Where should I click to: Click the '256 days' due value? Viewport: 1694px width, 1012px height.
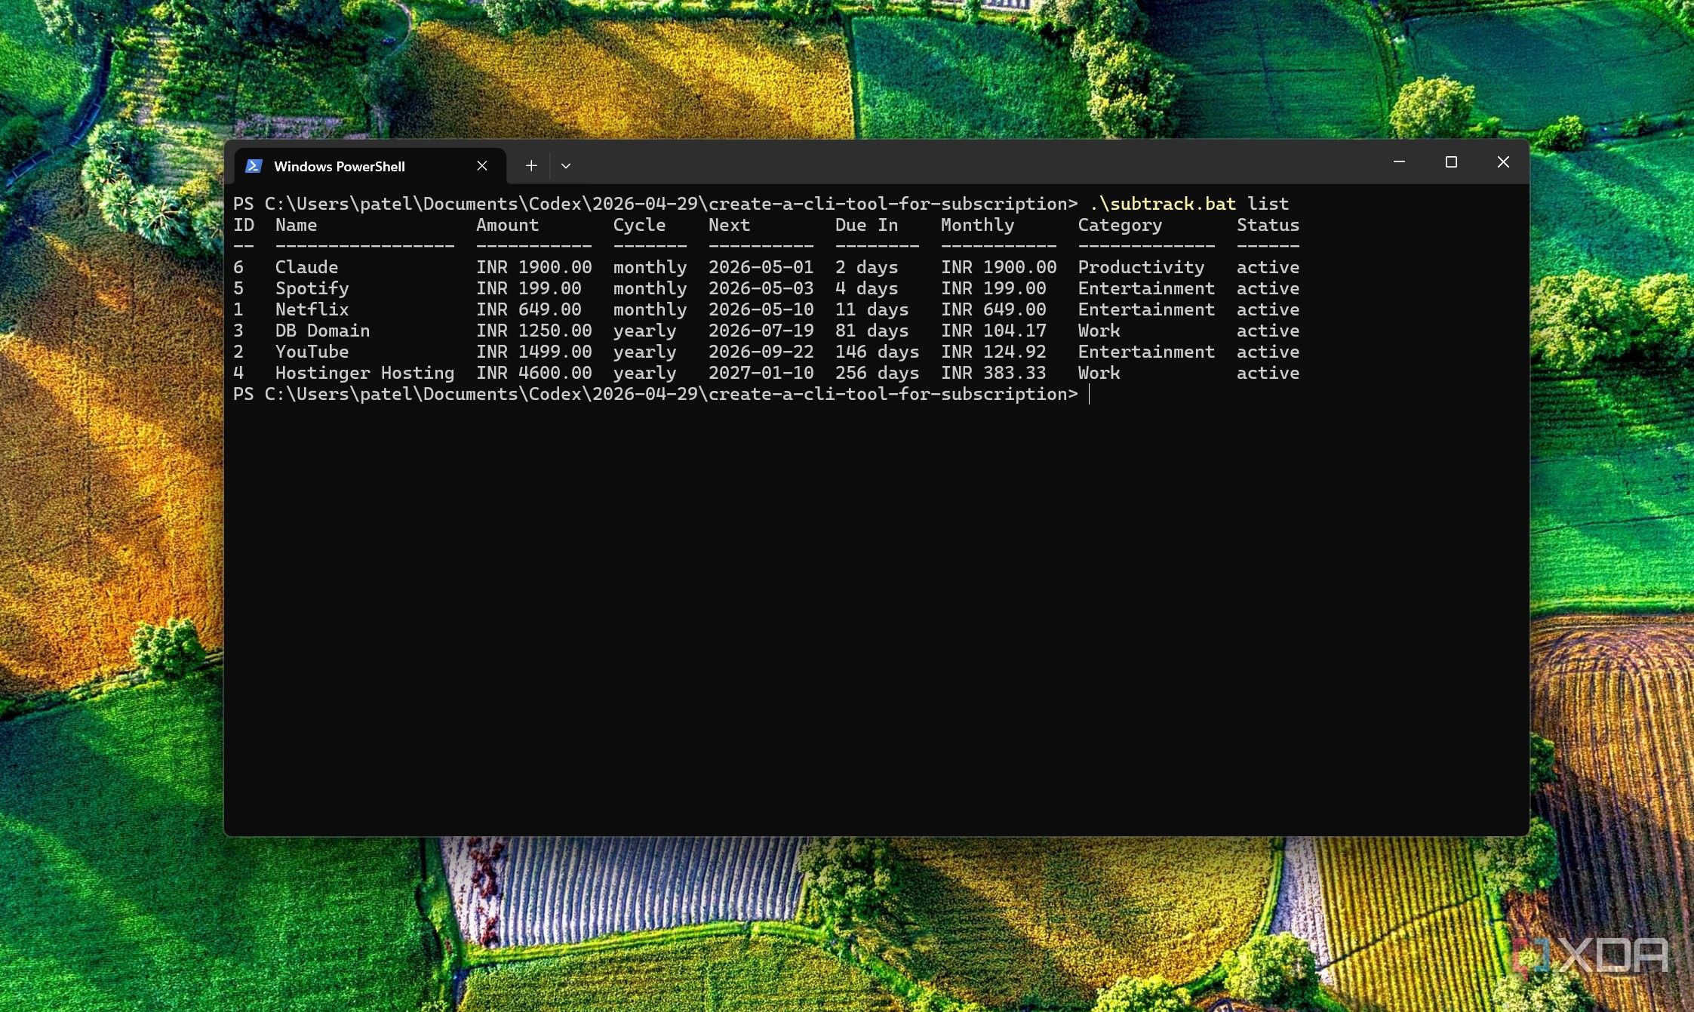(x=877, y=373)
